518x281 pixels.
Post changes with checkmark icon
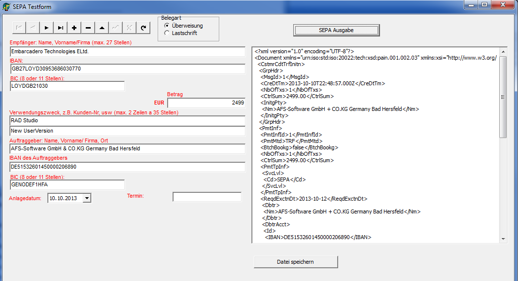coord(116,28)
